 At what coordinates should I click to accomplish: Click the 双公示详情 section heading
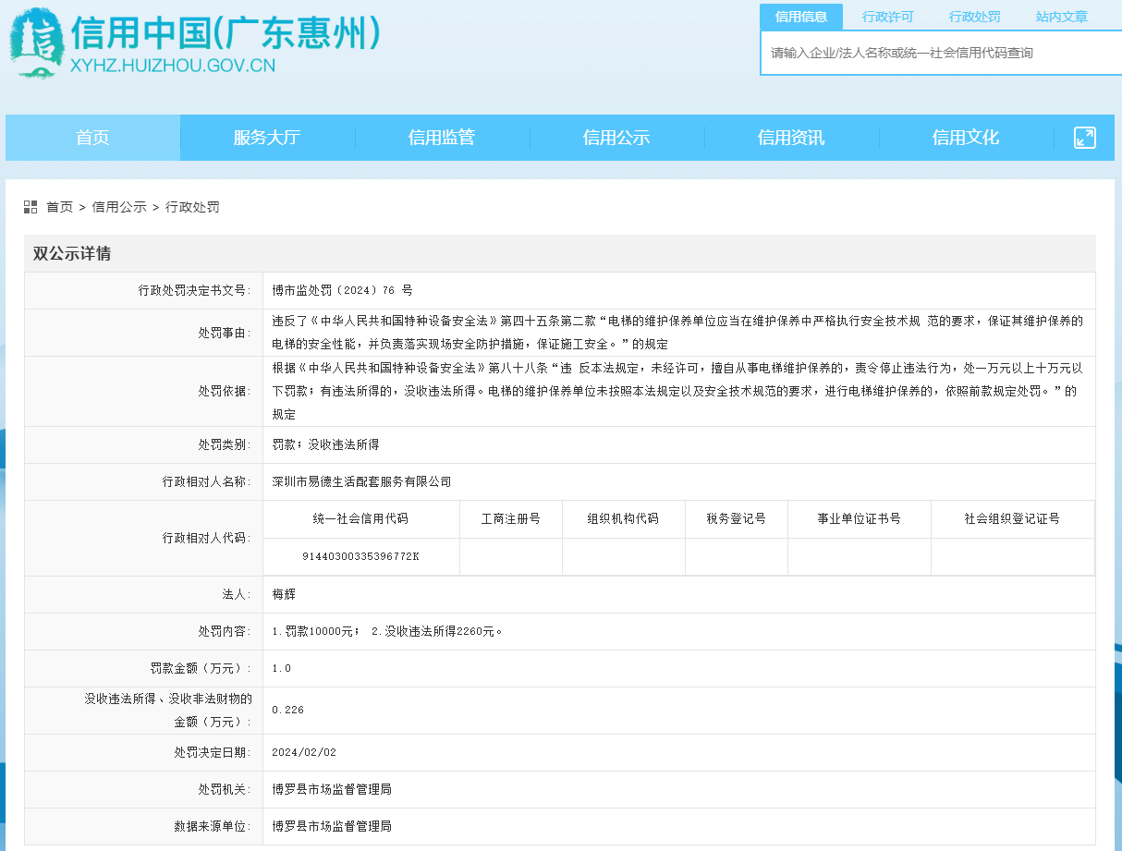pos(72,253)
